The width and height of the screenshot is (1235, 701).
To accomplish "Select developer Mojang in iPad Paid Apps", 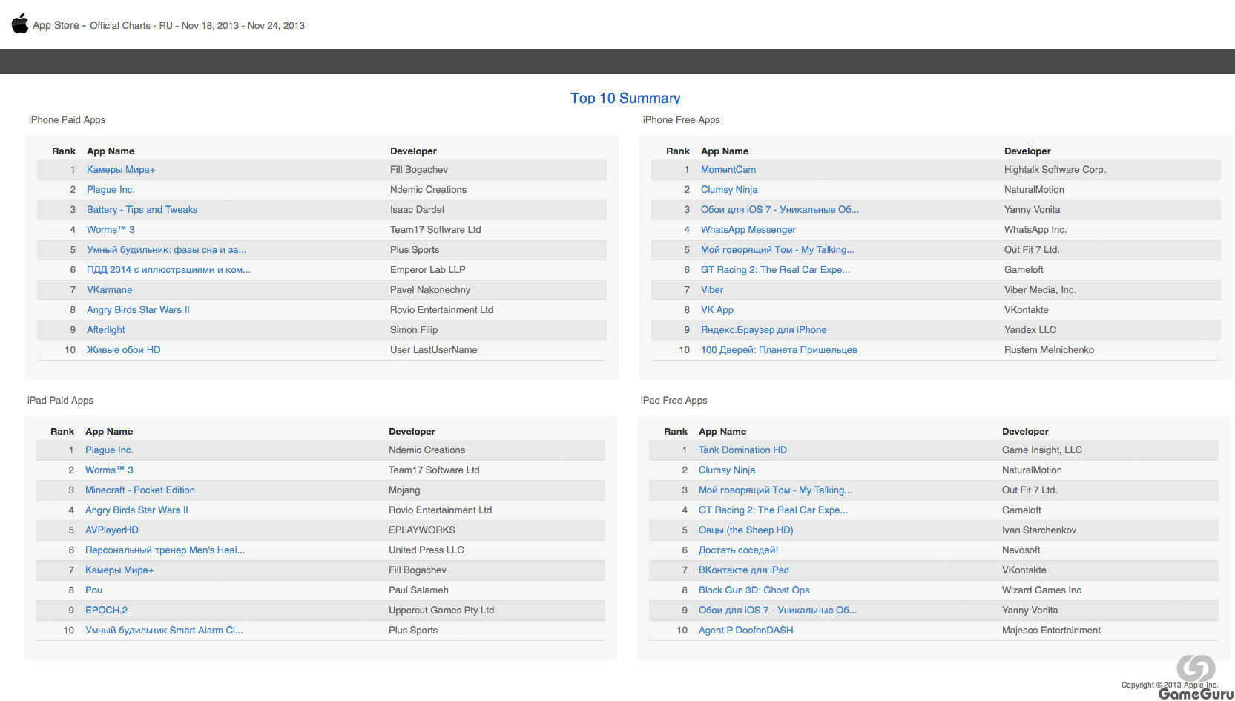I will point(404,490).
